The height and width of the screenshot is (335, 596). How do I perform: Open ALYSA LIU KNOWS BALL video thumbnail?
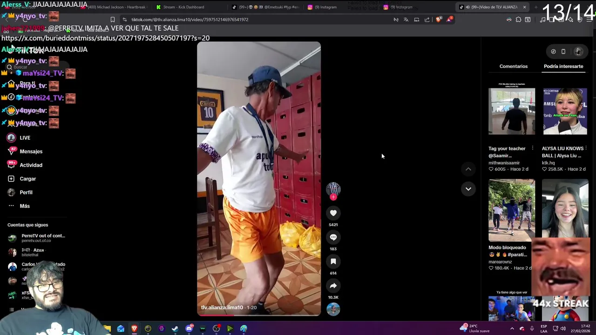(565, 111)
